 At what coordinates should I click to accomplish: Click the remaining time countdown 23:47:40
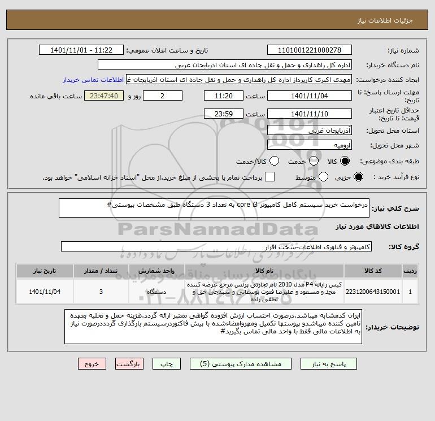pos(104,96)
